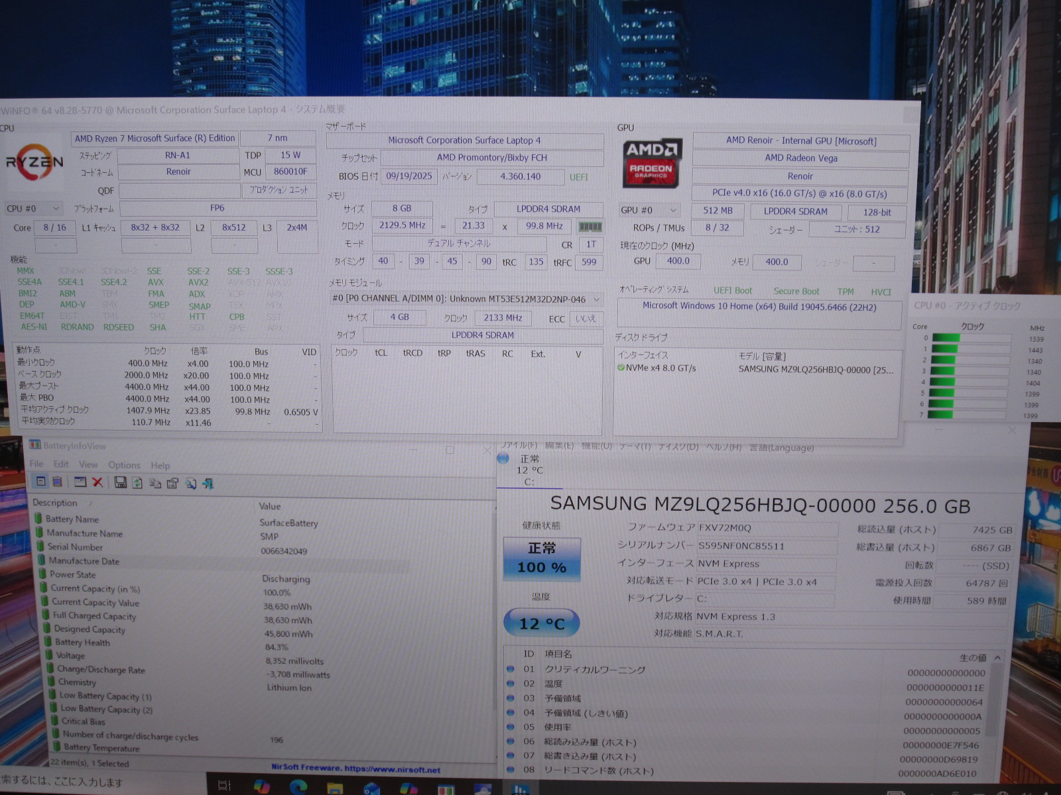Click the memory chip icon beside 99.8 MHz
1061x795 pixels.
pos(590,227)
